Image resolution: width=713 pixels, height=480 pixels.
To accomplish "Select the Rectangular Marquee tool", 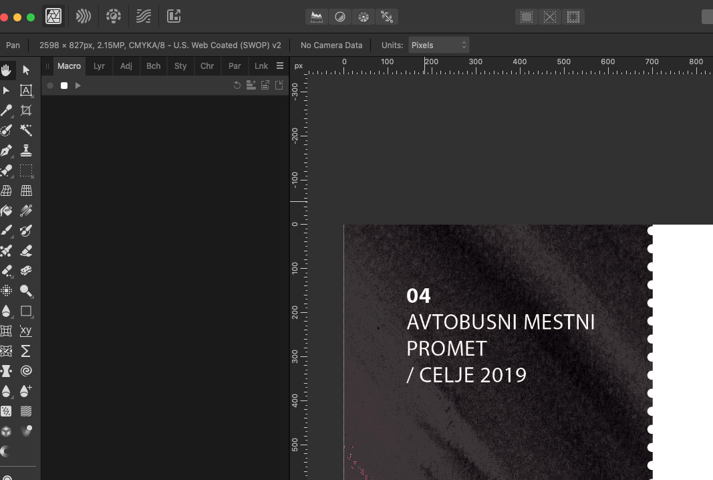I will 26,170.
